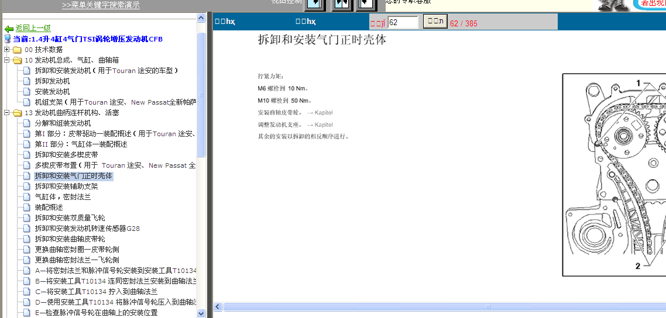The height and width of the screenshot is (318, 666).
Task: Collapse the 10 发动机总成、气缸、曲轴箱 folder
Action: 7,60
